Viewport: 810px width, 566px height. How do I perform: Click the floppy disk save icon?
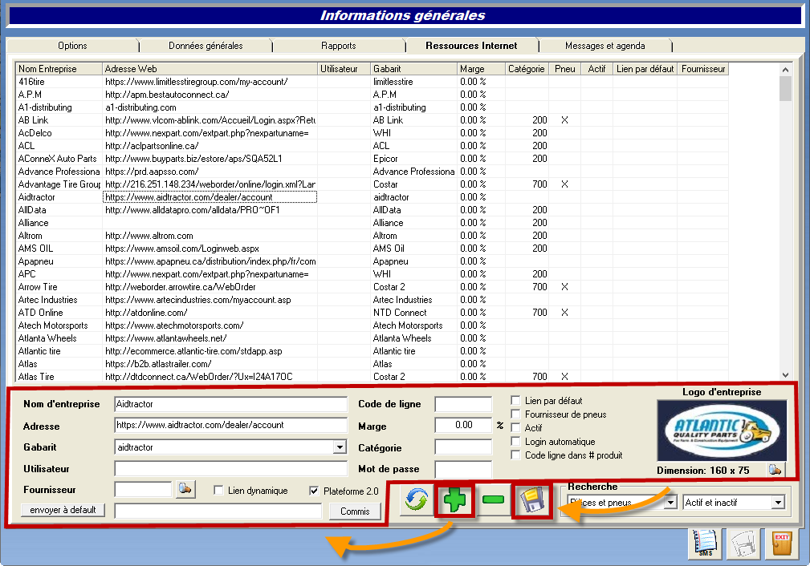pos(532,500)
